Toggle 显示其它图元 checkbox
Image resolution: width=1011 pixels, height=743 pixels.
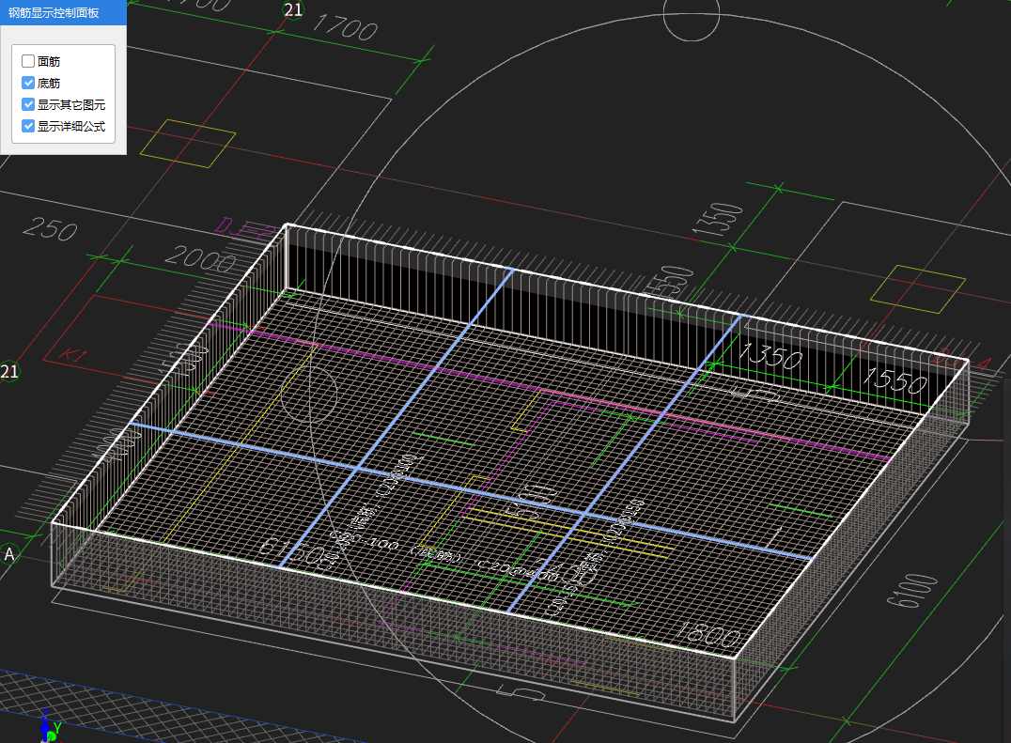click(x=28, y=104)
